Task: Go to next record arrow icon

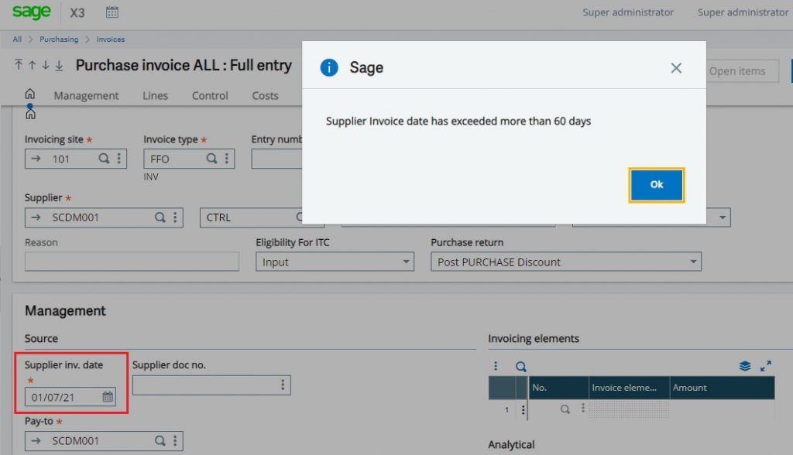Action: [x=46, y=65]
